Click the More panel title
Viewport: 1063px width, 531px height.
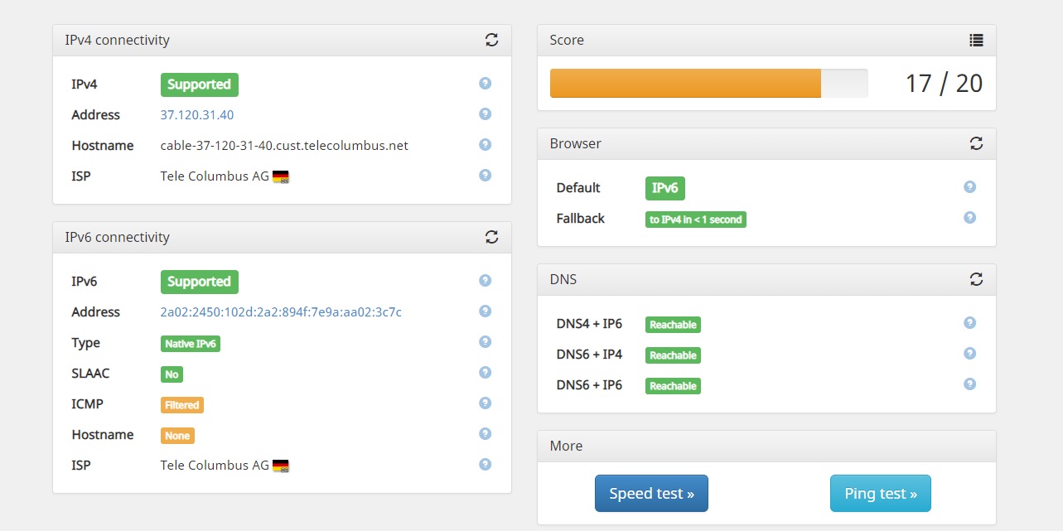point(566,446)
